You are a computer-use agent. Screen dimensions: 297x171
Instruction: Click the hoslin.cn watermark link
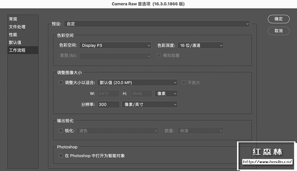(267, 162)
